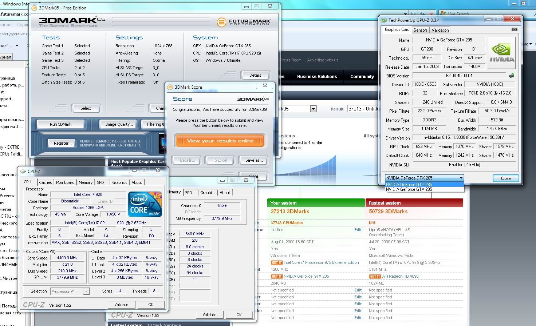Click GET IT badge beside Intel Core i7 975

click(277, 262)
